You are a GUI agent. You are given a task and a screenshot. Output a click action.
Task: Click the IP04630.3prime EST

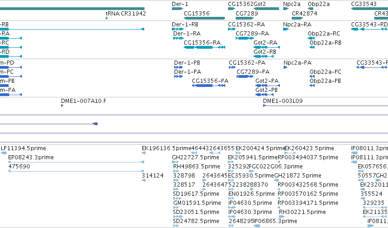coord(232,217)
